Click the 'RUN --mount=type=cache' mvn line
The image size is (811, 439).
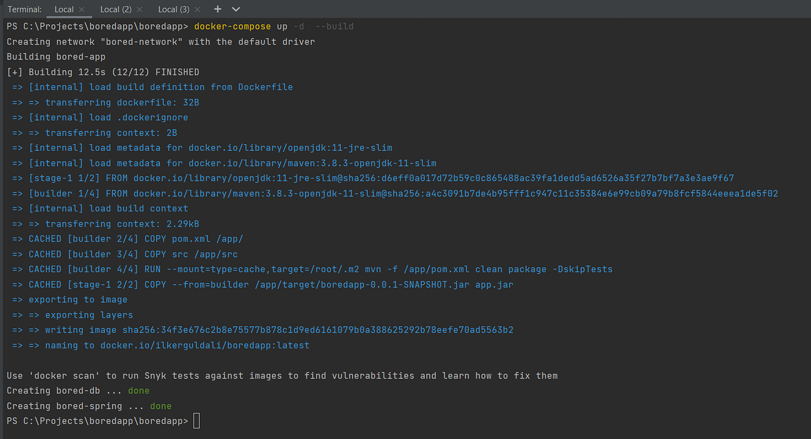pyautogui.click(x=312, y=269)
